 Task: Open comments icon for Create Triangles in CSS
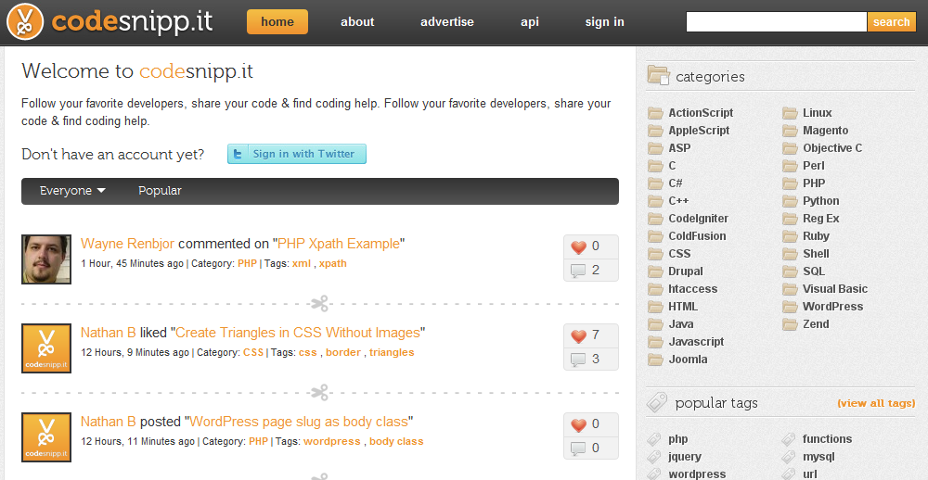[577, 360]
